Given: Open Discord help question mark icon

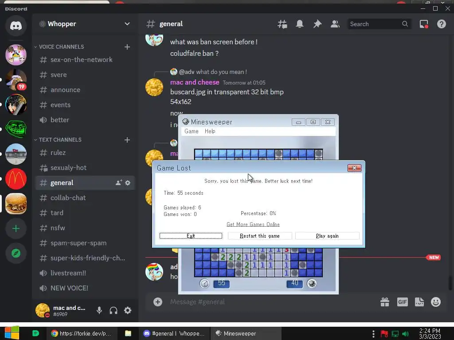Looking at the screenshot, I should click(x=441, y=24).
